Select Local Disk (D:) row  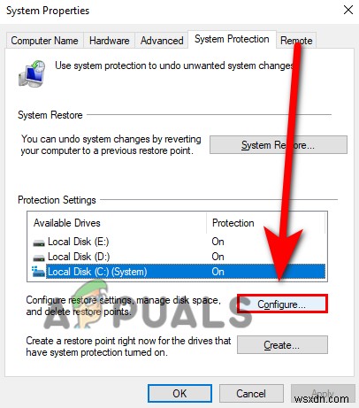coord(177,257)
